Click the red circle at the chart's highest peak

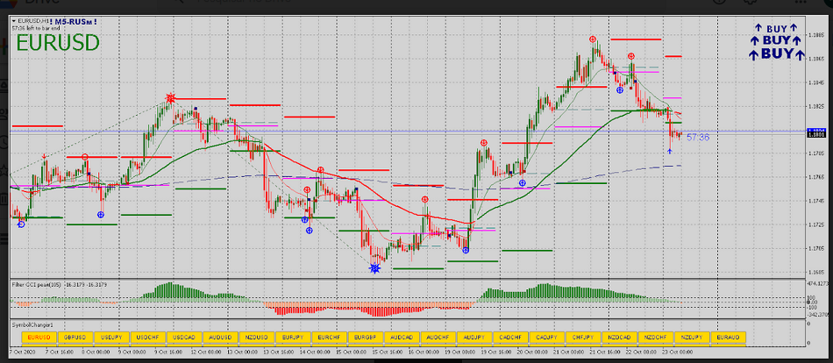[x=593, y=39]
